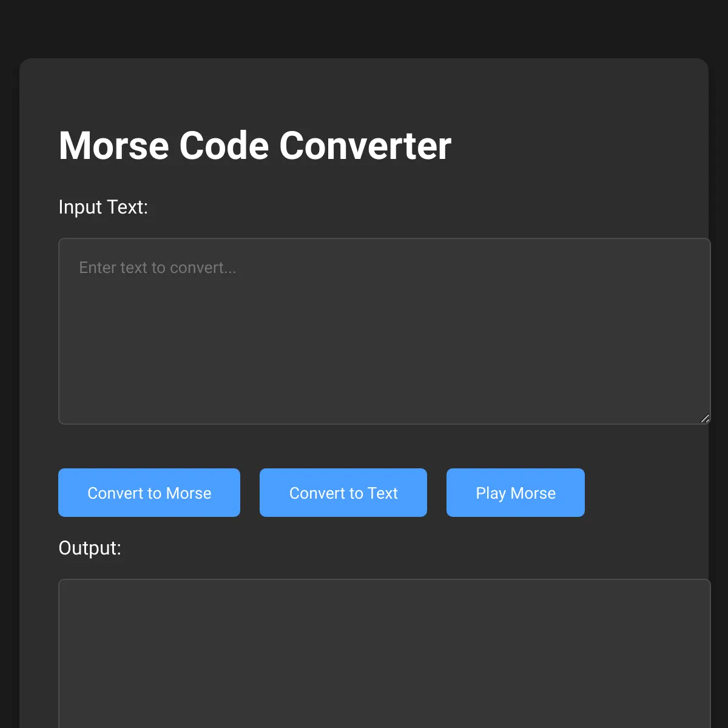Click the word 'Morse' in the heading
This screenshot has height=728, width=728.
coord(113,146)
